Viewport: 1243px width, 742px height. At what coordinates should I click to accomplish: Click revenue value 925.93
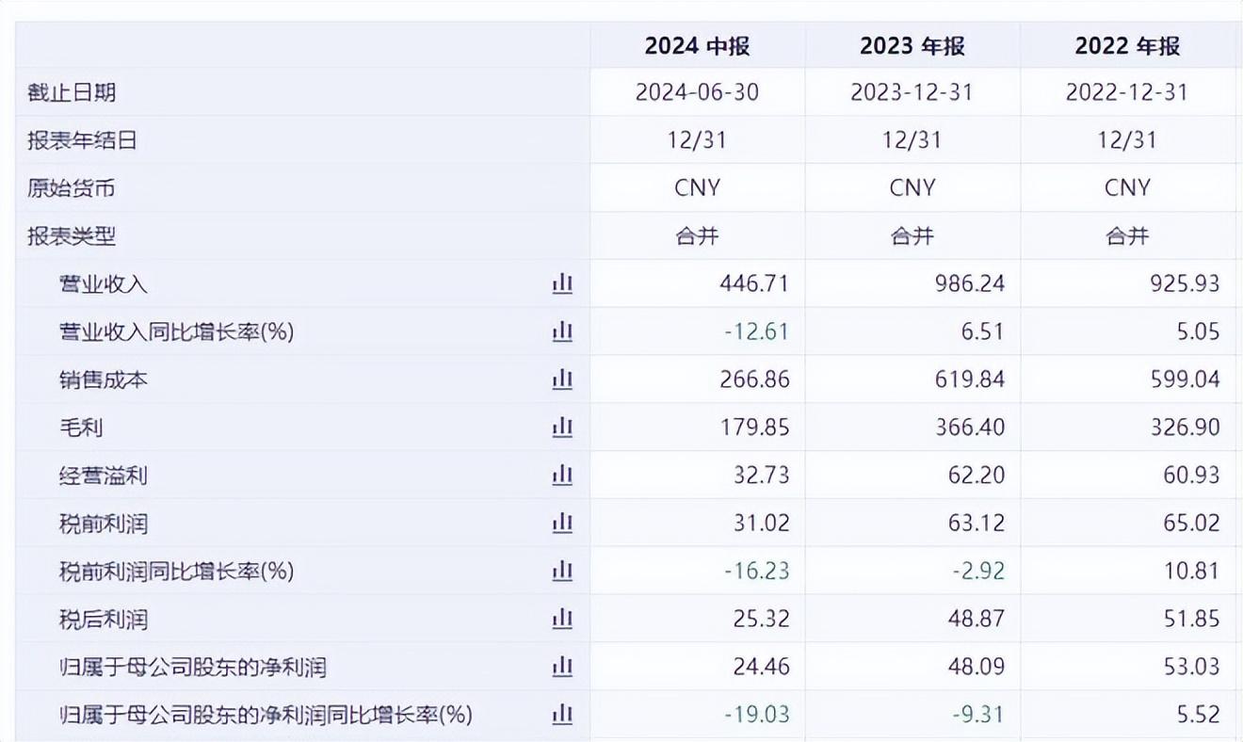1185,283
